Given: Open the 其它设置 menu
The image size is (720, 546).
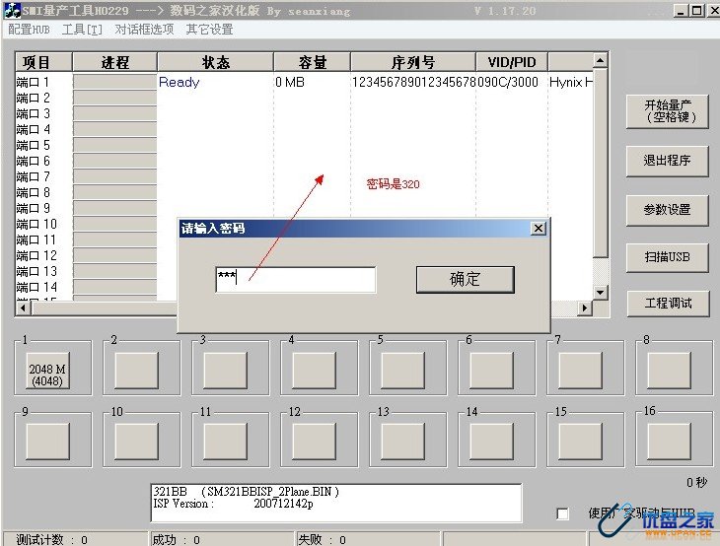Looking at the screenshot, I should pyautogui.click(x=209, y=30).
